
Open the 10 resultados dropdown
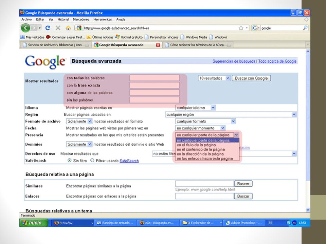214,78
